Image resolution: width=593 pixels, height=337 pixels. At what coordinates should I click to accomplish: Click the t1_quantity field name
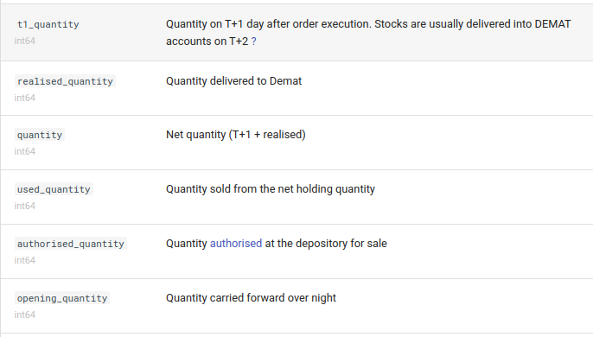point(48,24)
